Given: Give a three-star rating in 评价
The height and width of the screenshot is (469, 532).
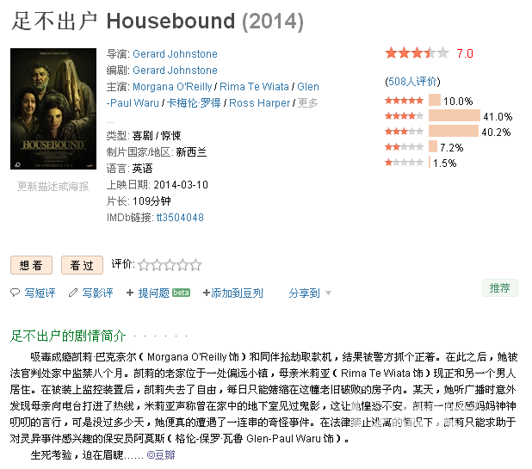Looking at the screenshot, I should (170, 265).
